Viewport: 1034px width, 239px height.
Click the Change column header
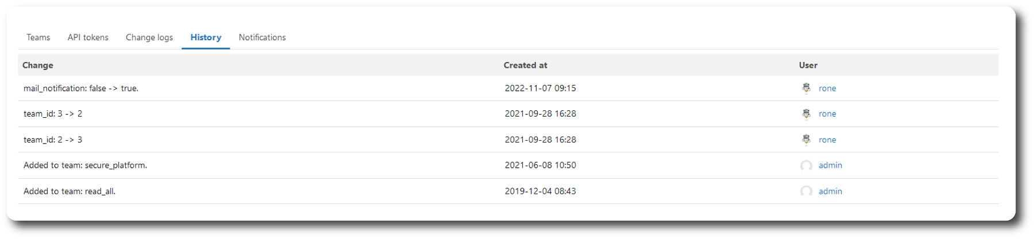pos(38,65)
